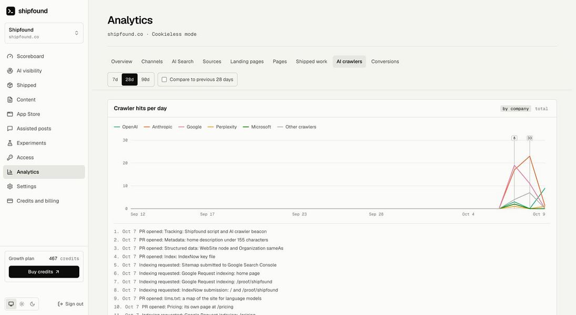Toggle the Anthropic legend series
Image resolution: width=576 pixels, height=315 pixels.
pos(158,127)
